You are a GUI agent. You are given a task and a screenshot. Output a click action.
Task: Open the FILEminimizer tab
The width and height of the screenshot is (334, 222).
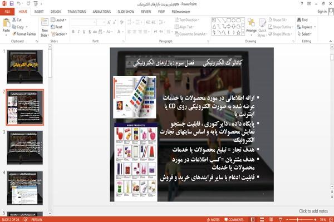click(x=180, y=12)
